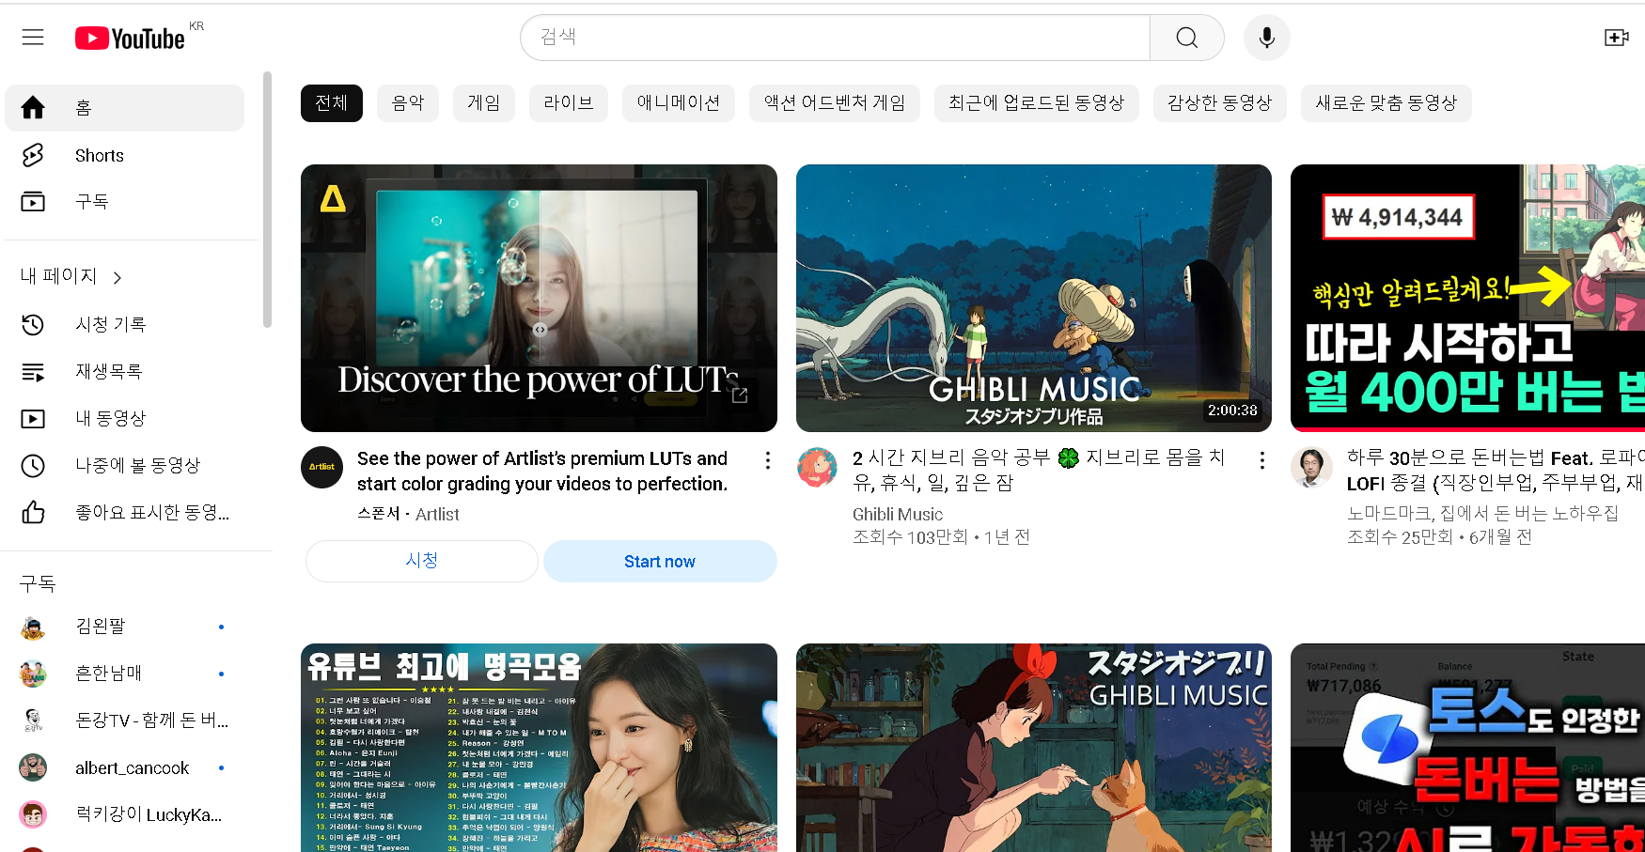Click the YouTube logo
1645x852 pixels.
131,38
